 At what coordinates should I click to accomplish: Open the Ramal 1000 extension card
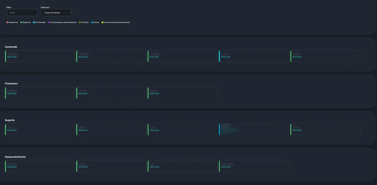pyautogui.click(x=40, y=56)
